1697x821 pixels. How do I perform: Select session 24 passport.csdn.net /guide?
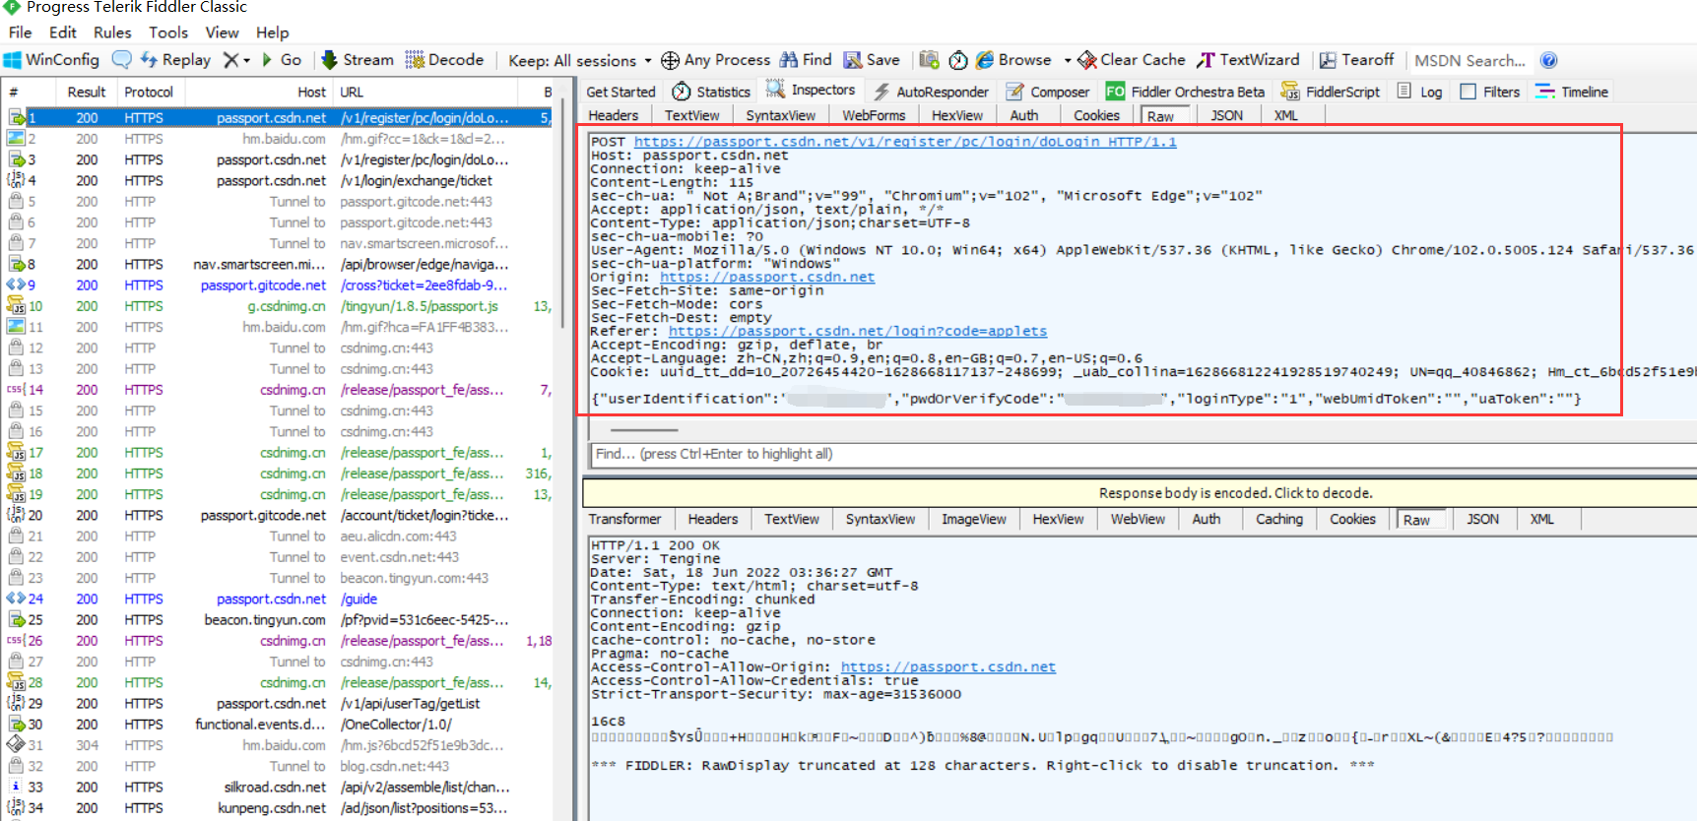279,599
